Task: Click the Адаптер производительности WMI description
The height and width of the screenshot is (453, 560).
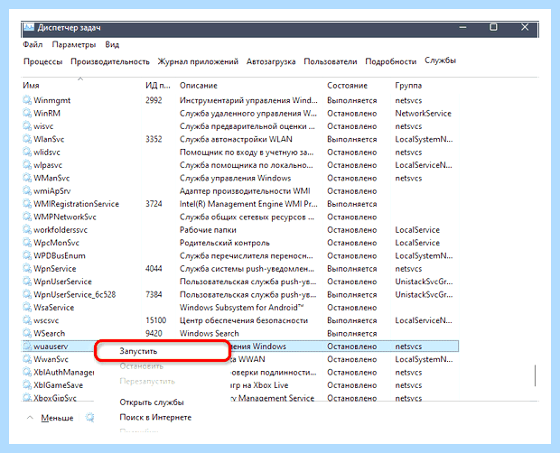Action: coord(245,191)
